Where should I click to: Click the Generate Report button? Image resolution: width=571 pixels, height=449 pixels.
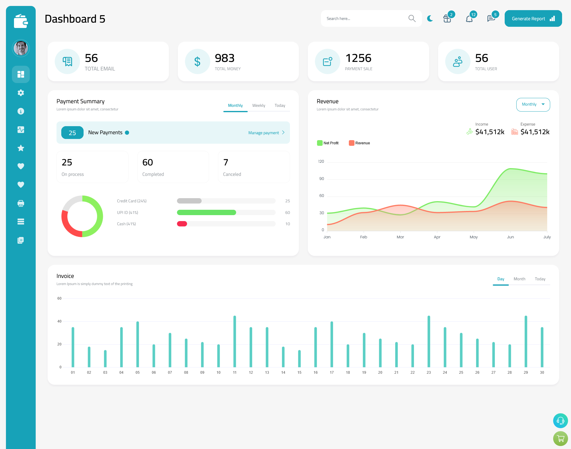[533, 18]
